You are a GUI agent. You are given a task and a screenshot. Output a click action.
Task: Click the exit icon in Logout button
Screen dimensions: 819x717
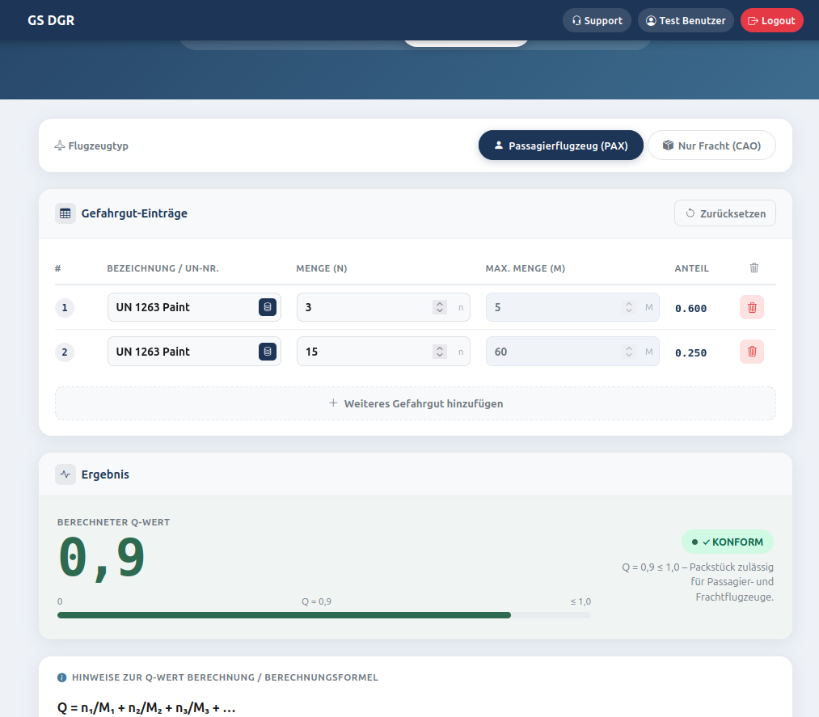753,20
